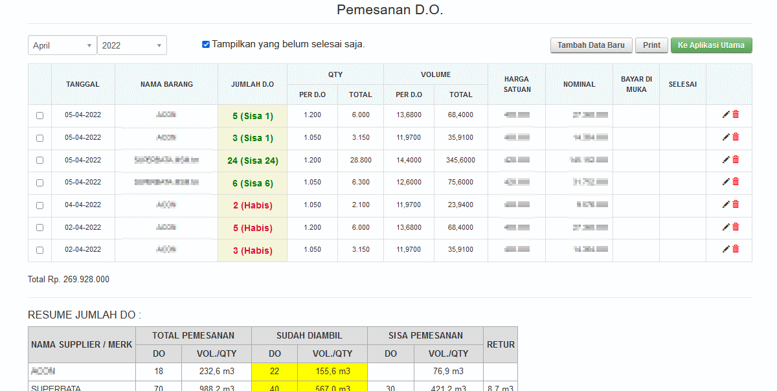Click trash icon for 6 (Sisa 6) row
This screenshot has height=391, width=777.
(736, 182)
